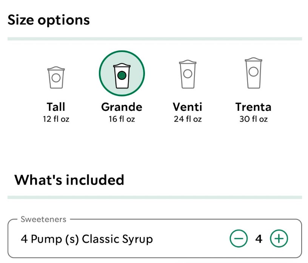308x263 pixels.
Task: Open the 4 Pump(s) Classic Syrup entry
Action: point(87,239)
